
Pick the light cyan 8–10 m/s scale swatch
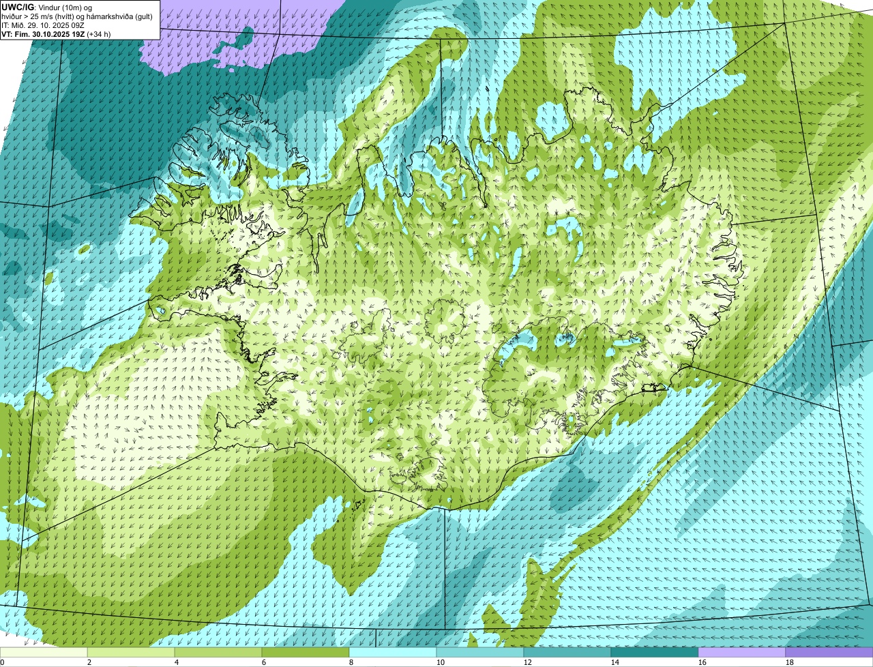(393, 653)
